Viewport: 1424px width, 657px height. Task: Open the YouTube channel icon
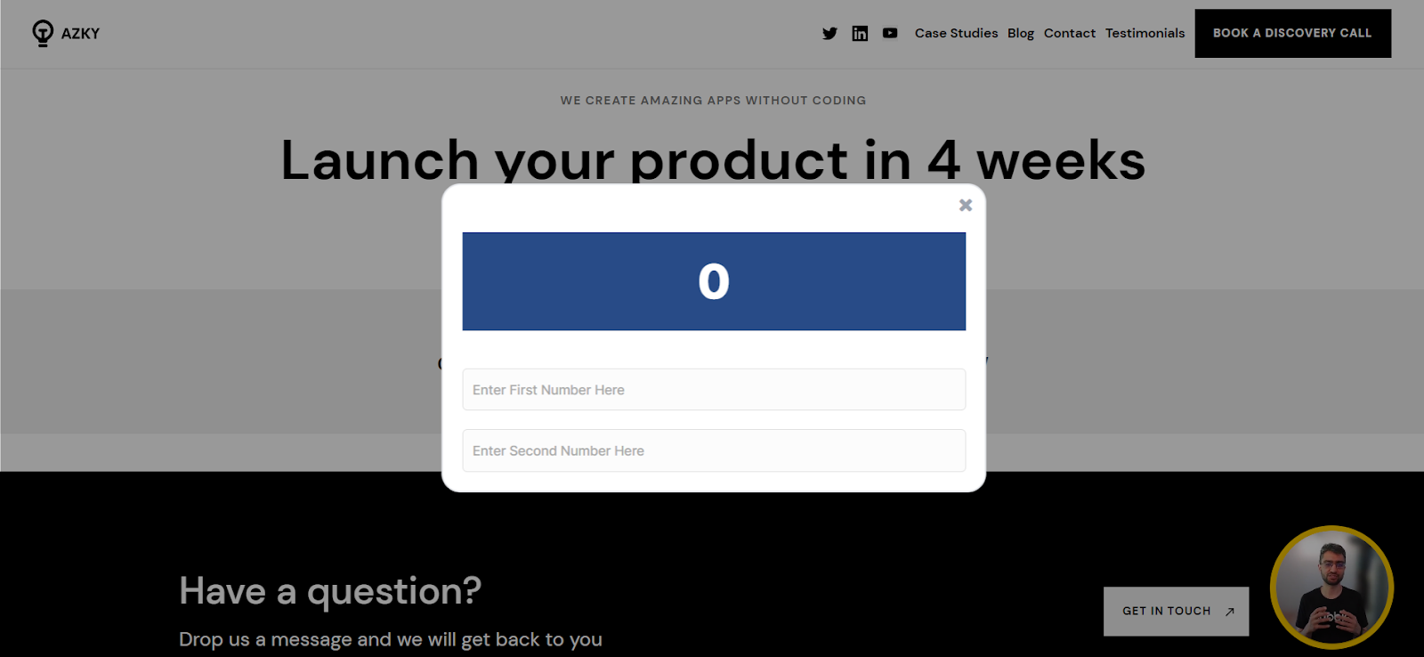tap(890, 34)
